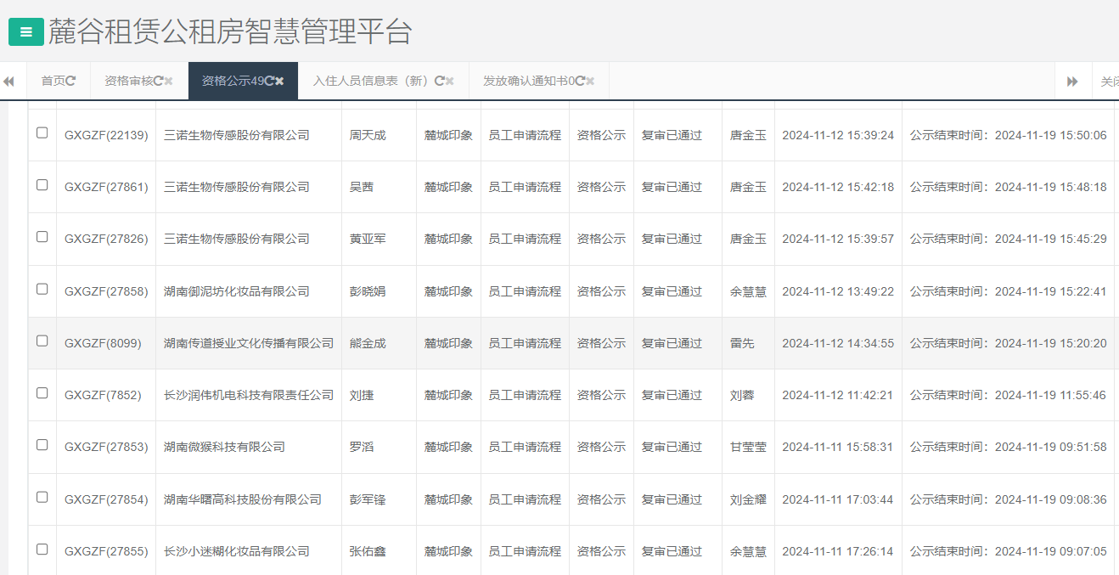Click the right double-arrow tab scroller
The height and width of the screenshot is (575, 1119).
1072,81
